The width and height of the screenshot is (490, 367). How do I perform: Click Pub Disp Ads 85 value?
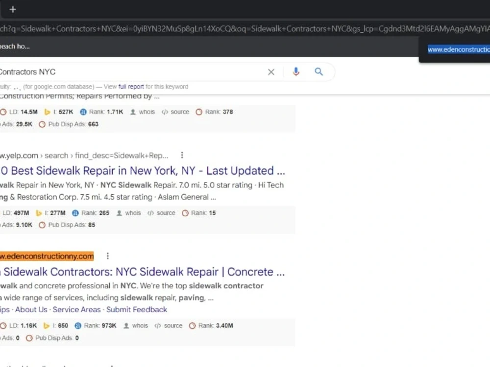[92, 225]
